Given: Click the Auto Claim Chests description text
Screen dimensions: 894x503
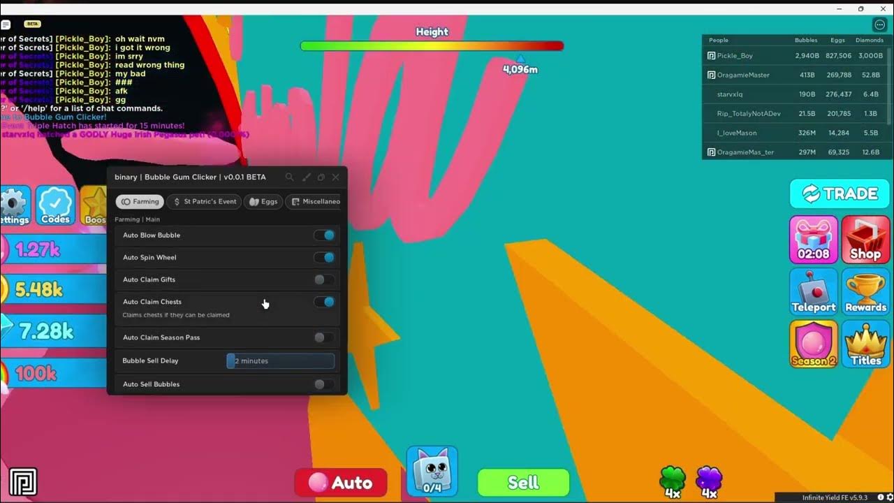Looking at the screenshot, I should tap(176, 315).
